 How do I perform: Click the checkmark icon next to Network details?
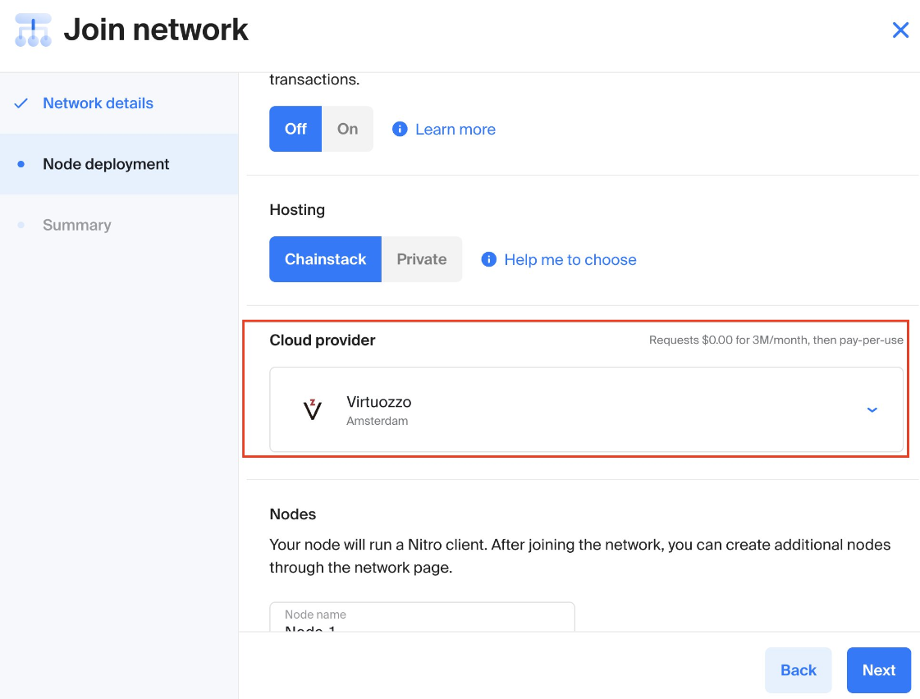point(21,103)
